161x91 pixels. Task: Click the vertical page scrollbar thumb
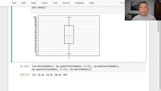pyautogui.click(x=158, y=26)
